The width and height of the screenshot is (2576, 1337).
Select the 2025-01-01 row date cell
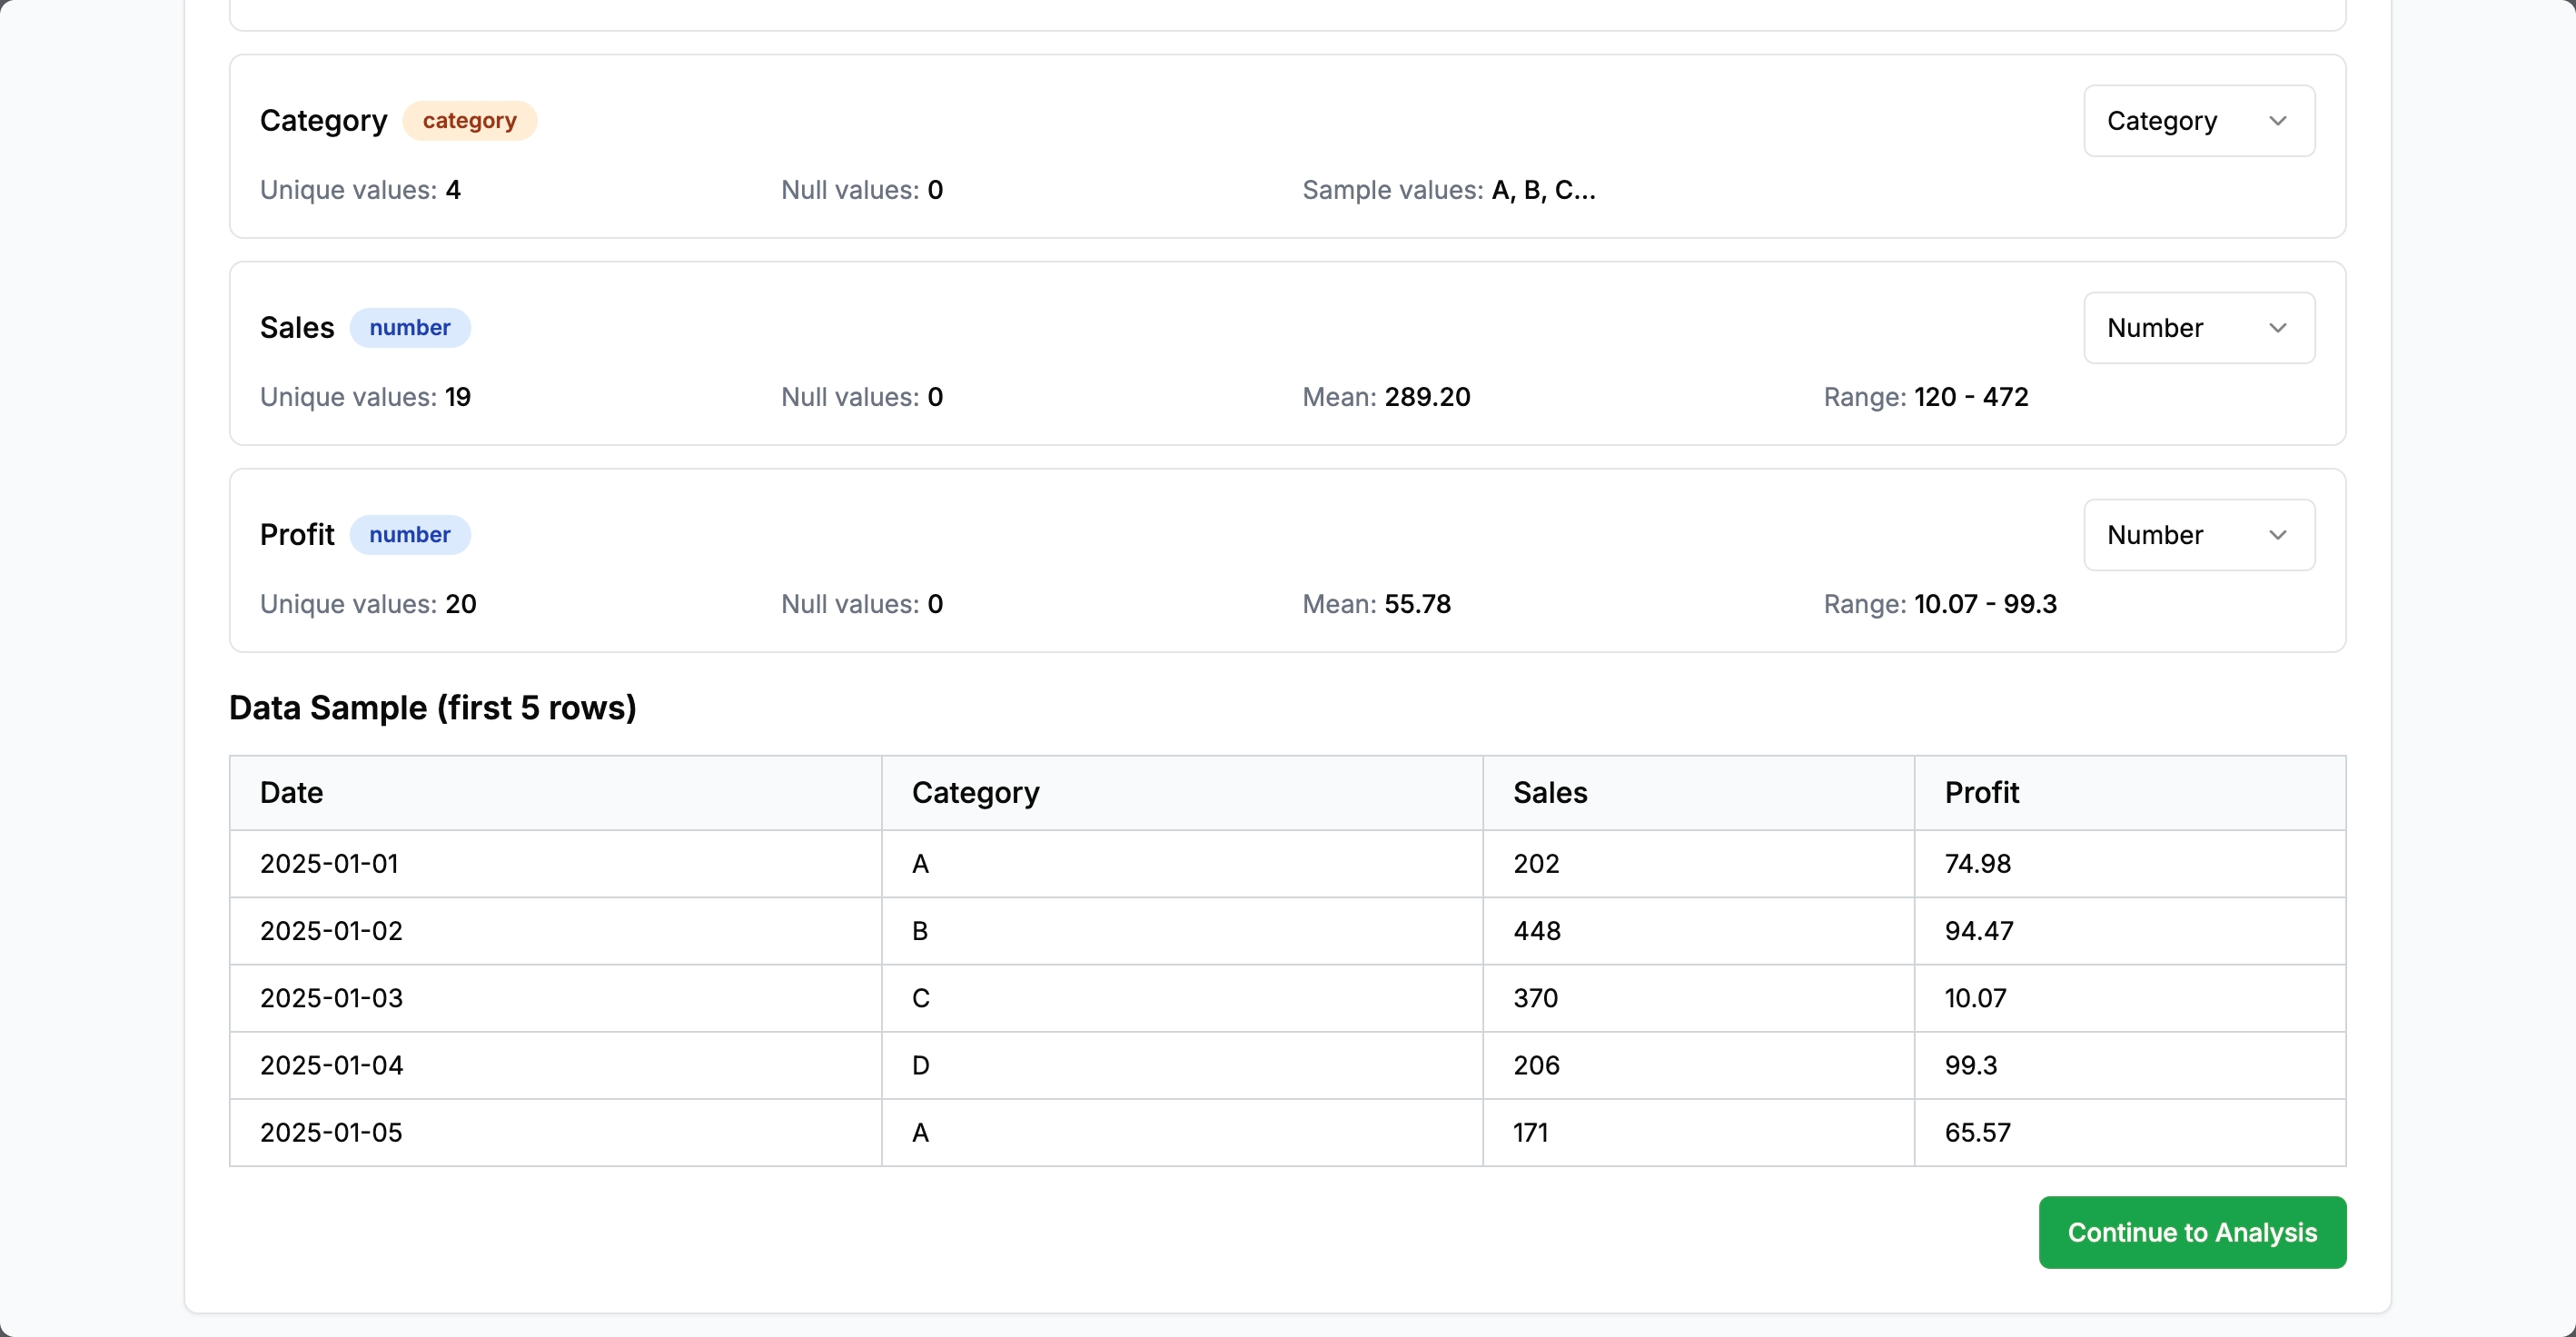click(x=329, y=864)
